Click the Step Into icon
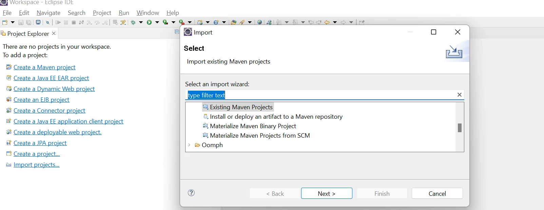Viewport: 544px width, 210px height. [89, 22]
